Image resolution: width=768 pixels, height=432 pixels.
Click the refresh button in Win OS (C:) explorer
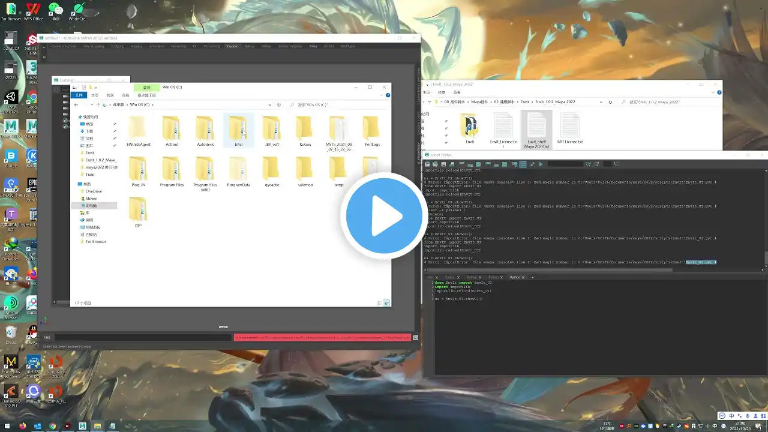tap(279, 105)
